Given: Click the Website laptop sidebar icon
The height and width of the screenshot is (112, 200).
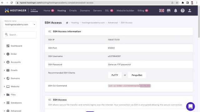Looking at the screenshot, I should click(x=8, y=86).
